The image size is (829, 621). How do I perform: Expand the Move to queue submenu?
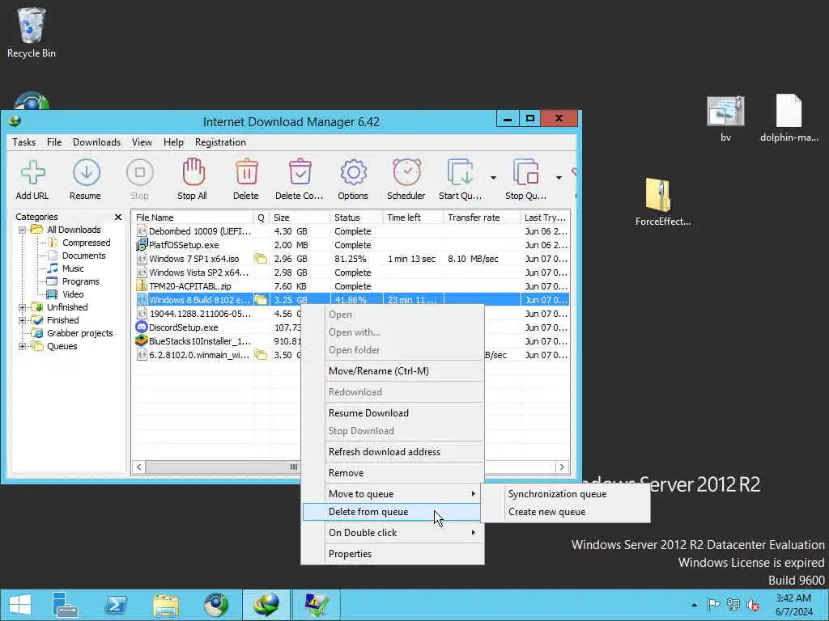[393, 494]
